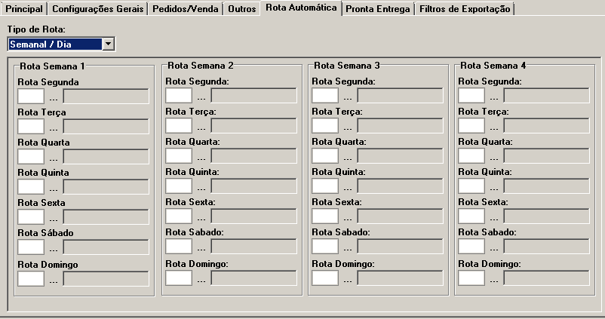Click Semana 1 Rota Sábado description field
The height and width of the screenshot is (319, 605).
click(x=106, y=247)
